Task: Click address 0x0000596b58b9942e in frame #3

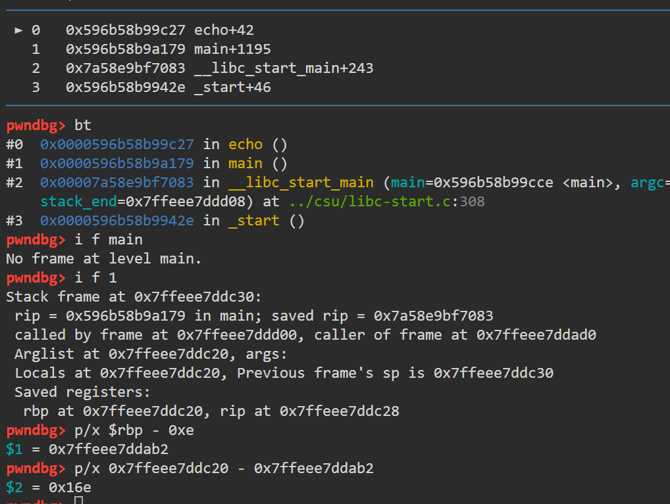Action: [x=117, y=221]
